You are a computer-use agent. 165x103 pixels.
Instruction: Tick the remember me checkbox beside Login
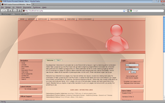(x=129, y=72)
